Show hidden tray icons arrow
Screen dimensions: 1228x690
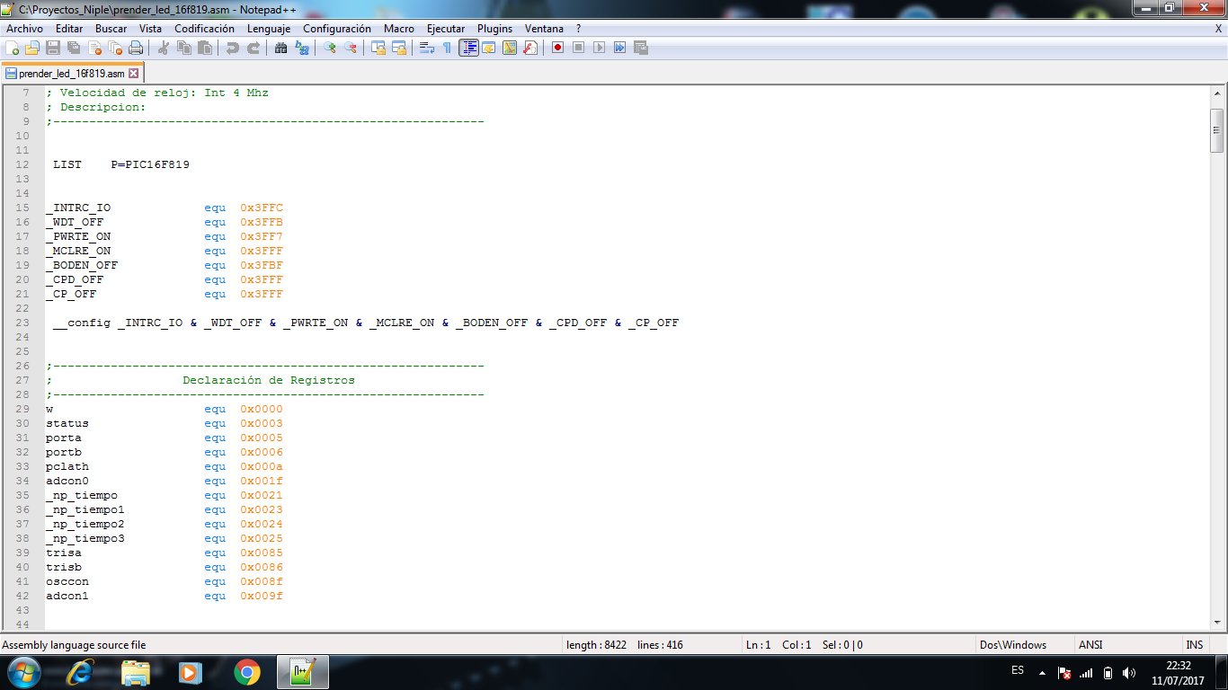[1042, 672]
